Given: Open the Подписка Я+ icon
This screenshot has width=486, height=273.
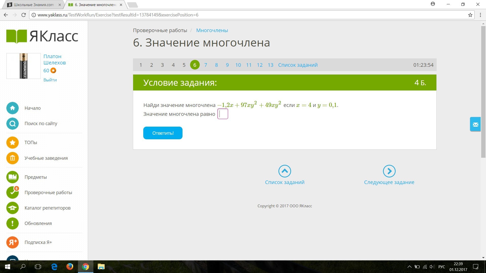Looking at the screenshot, I should (x=12, y=242).
